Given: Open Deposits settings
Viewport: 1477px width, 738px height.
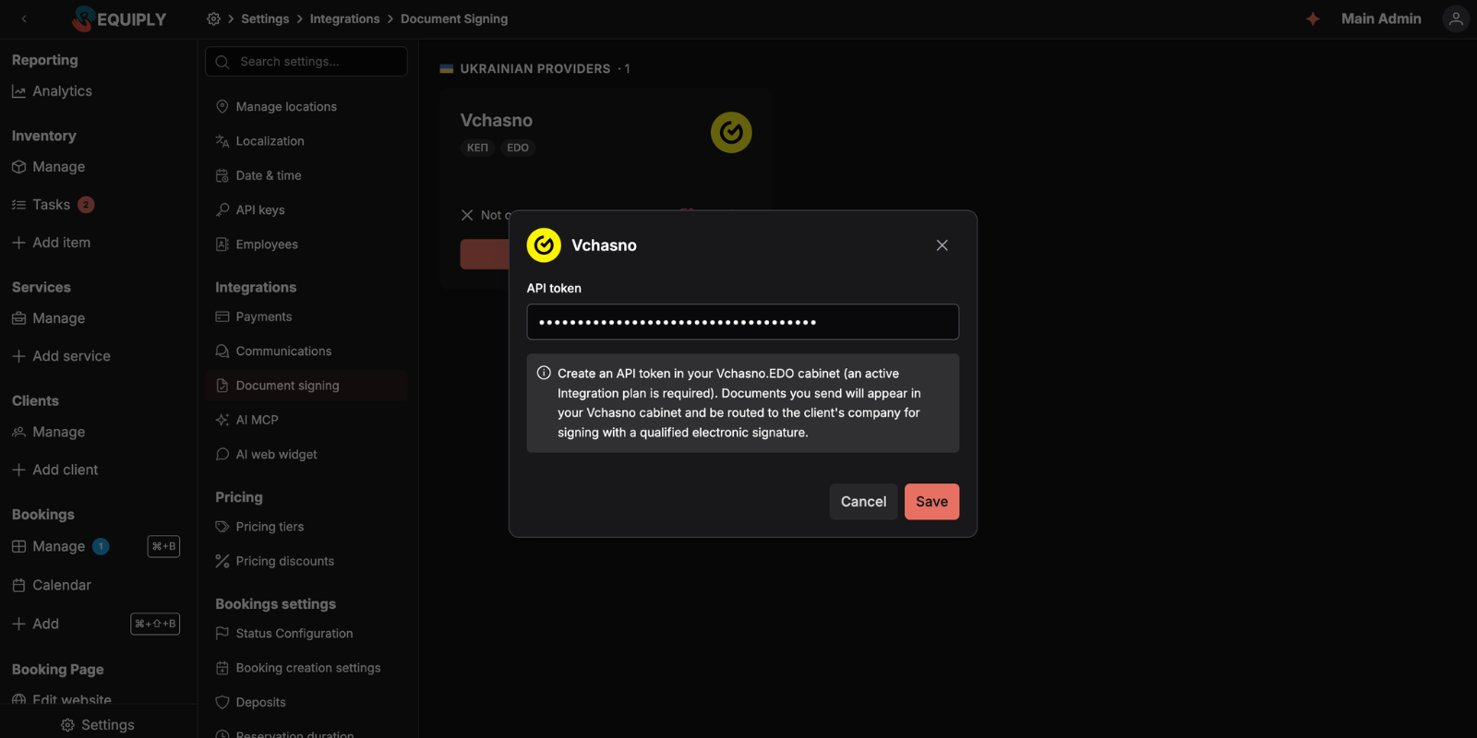Looking at the screenshot, I should [x=251, y=702].
